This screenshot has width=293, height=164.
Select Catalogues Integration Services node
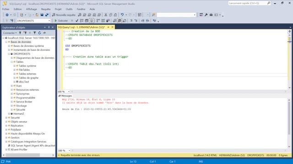pyautogui.click(x=28, y=142)
